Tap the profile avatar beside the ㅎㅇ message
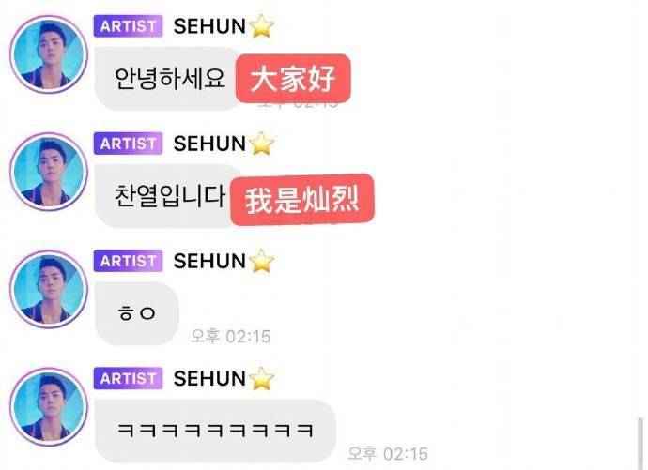 [x=49, y=289]
